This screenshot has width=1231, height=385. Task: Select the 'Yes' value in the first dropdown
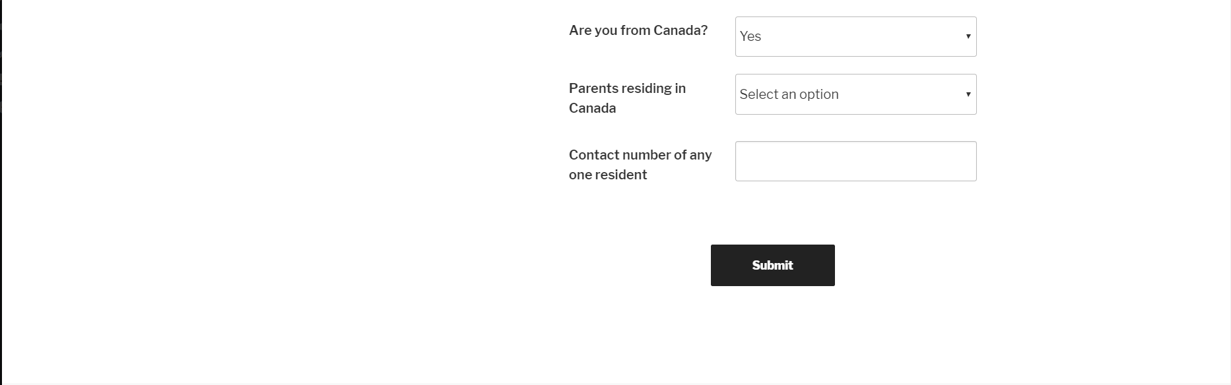click(x=855, y=36)
